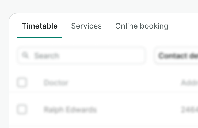Expand the Contact details button
The width and height of the screenshot is (198, 128).
point(177,56)
